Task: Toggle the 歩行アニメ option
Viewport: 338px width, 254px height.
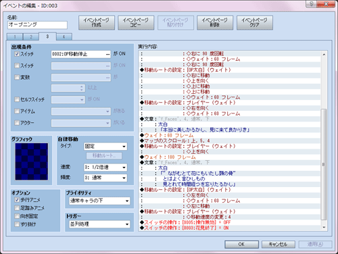Action: (x=17, y=200)
